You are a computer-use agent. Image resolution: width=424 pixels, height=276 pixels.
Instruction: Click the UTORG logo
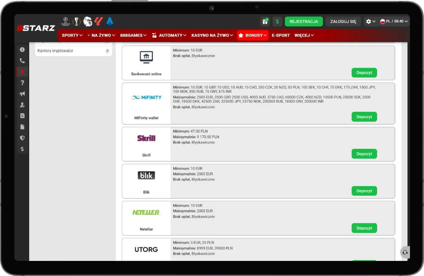coord(146,249)
